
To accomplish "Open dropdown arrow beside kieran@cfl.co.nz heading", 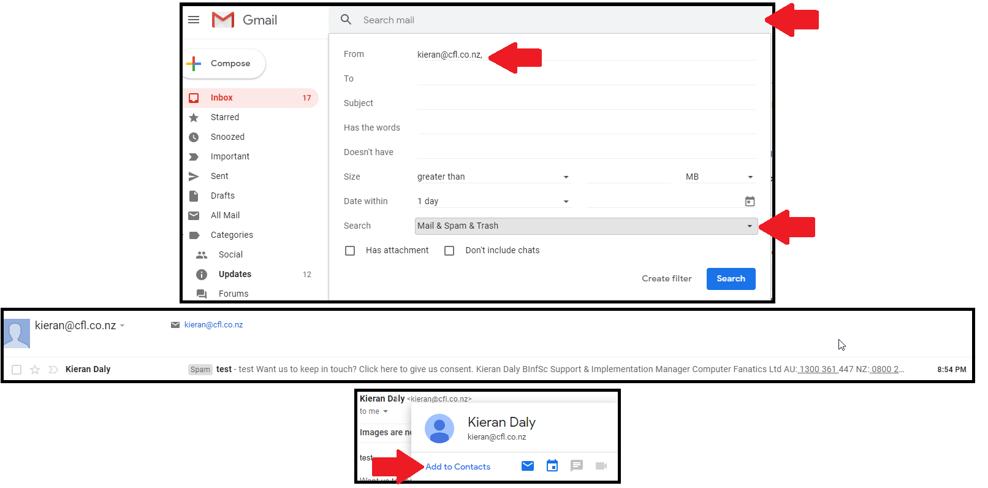I will (122, 326).
